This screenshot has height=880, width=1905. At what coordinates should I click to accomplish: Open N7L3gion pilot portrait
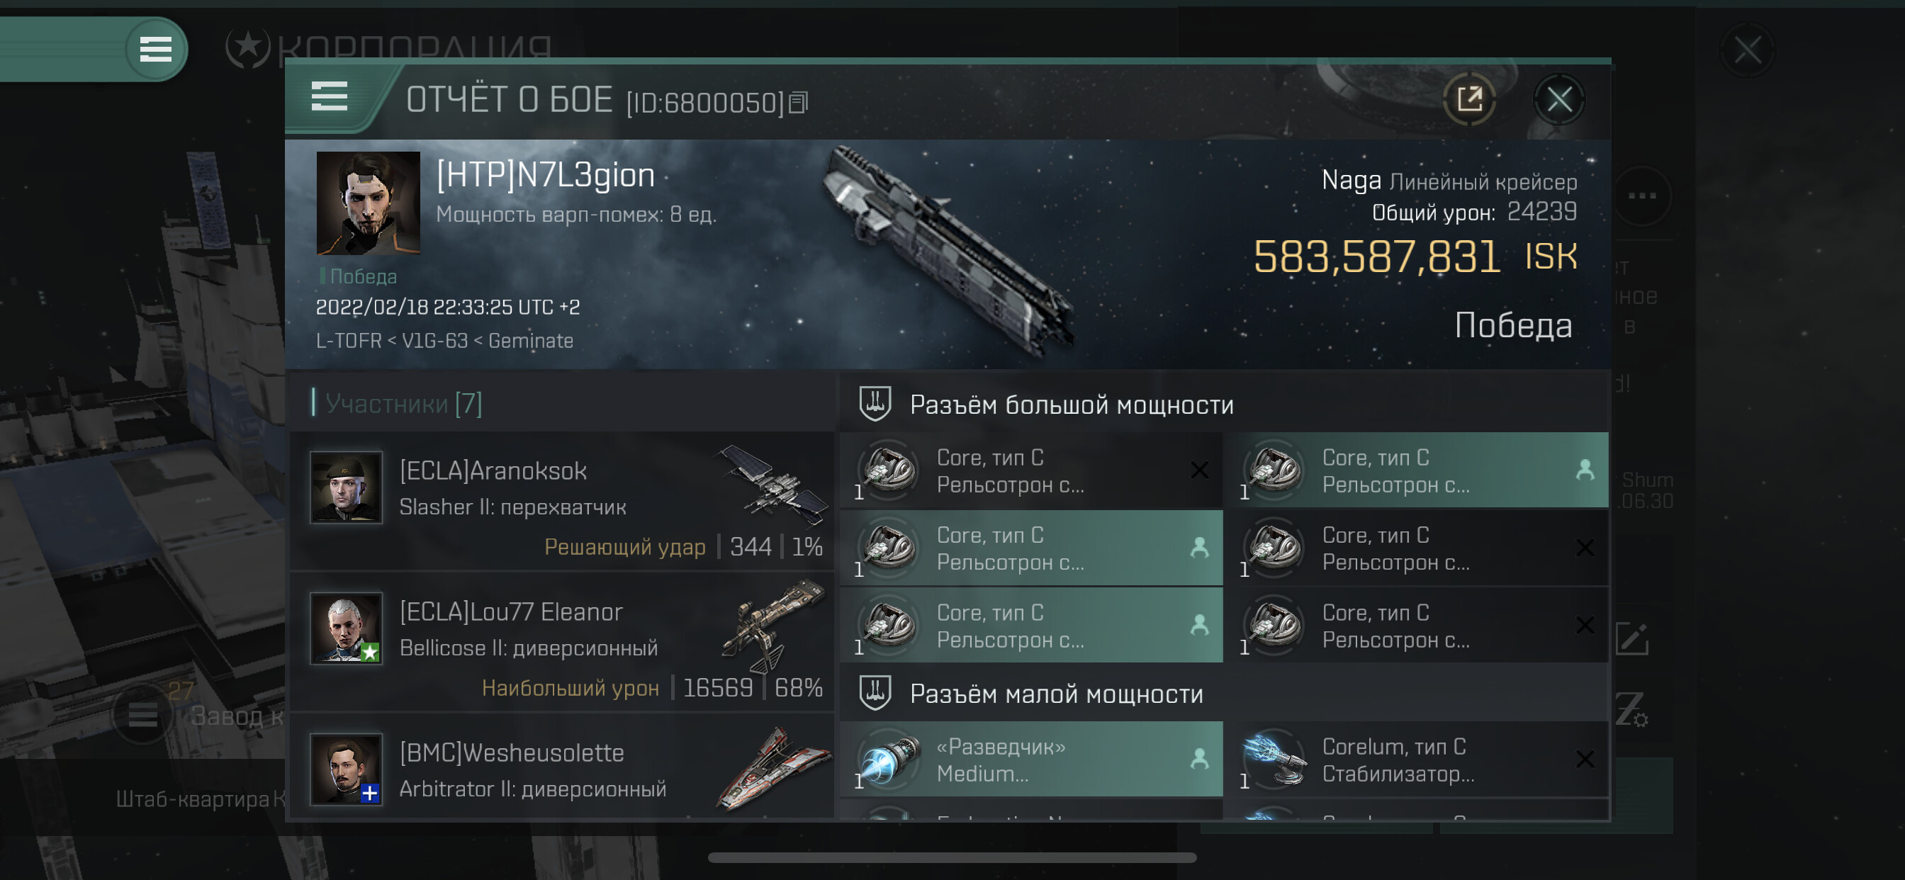point(369,203)
